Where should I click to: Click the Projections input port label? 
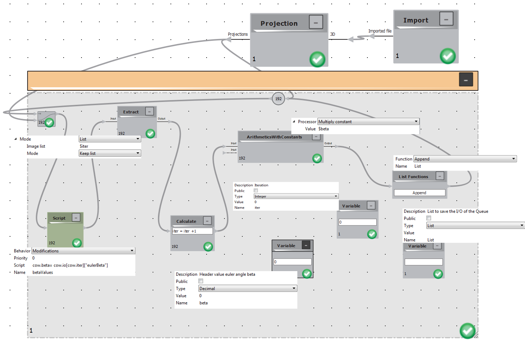238,34
